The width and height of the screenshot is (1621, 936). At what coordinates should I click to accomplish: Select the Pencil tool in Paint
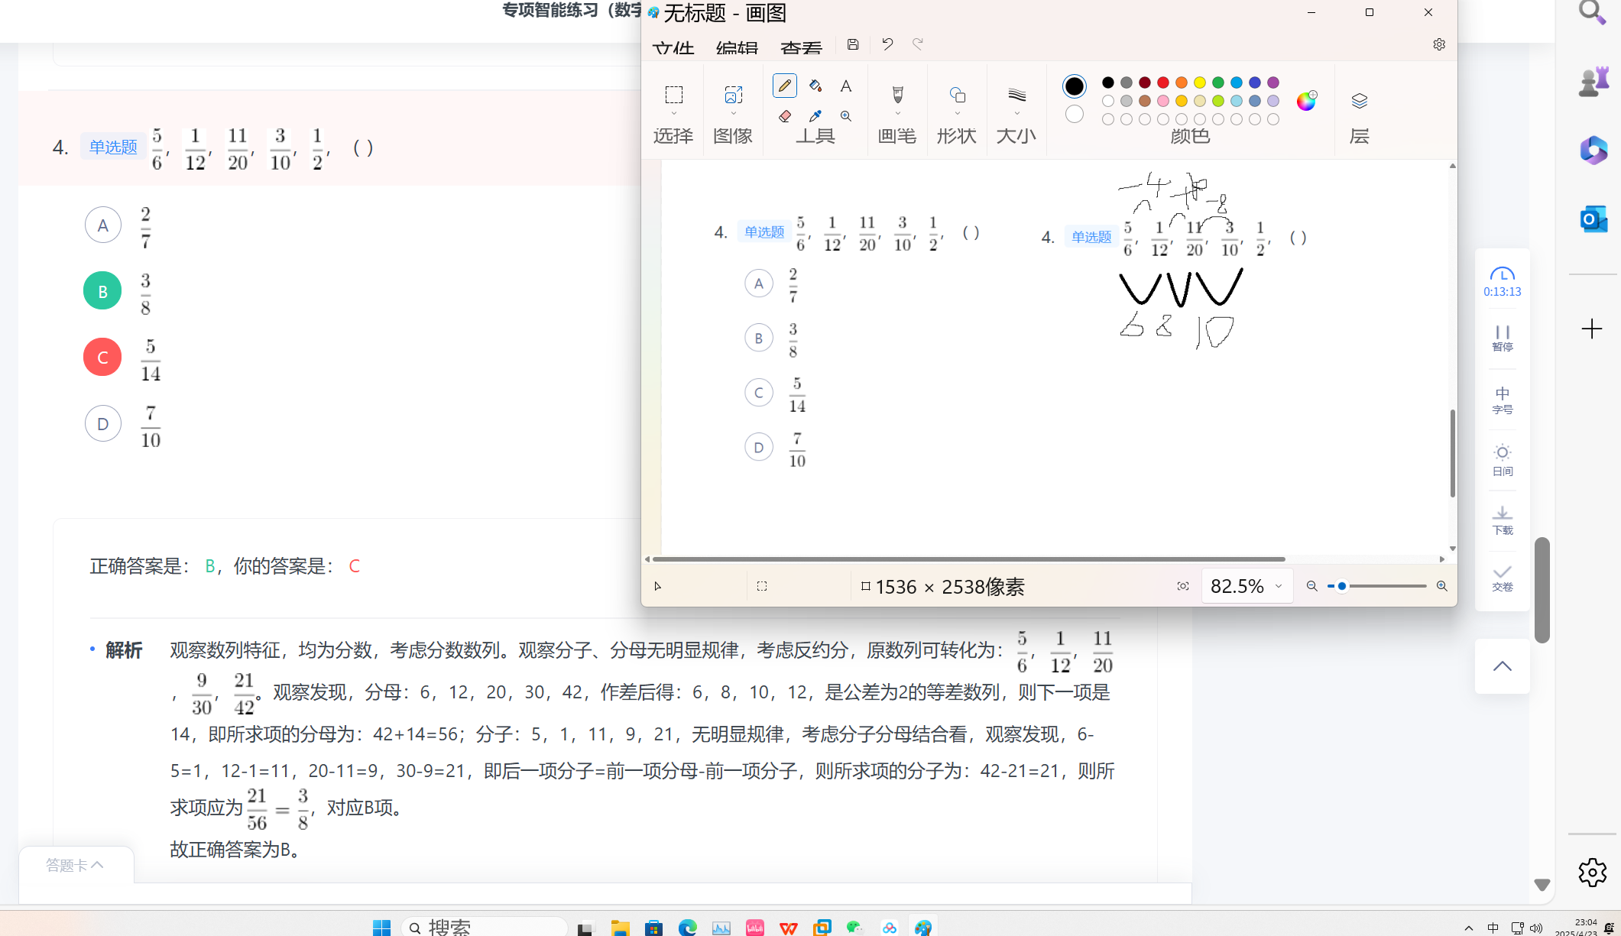click(x=784, y=86)
